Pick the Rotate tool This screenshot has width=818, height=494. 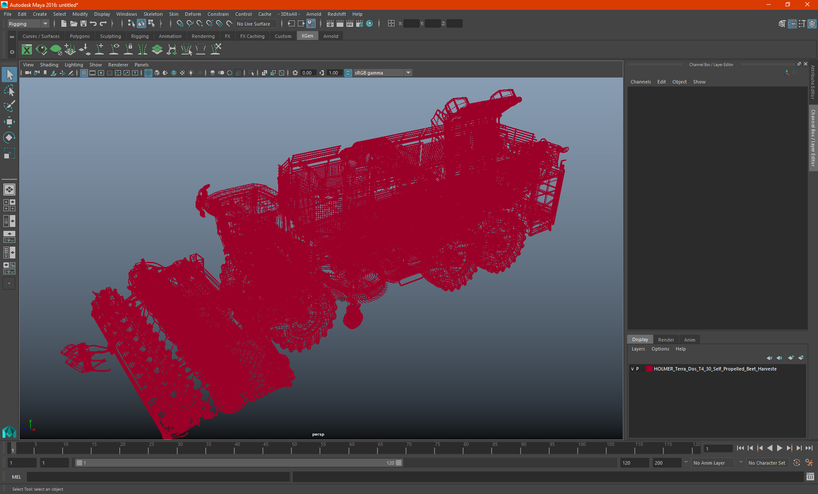9,138
